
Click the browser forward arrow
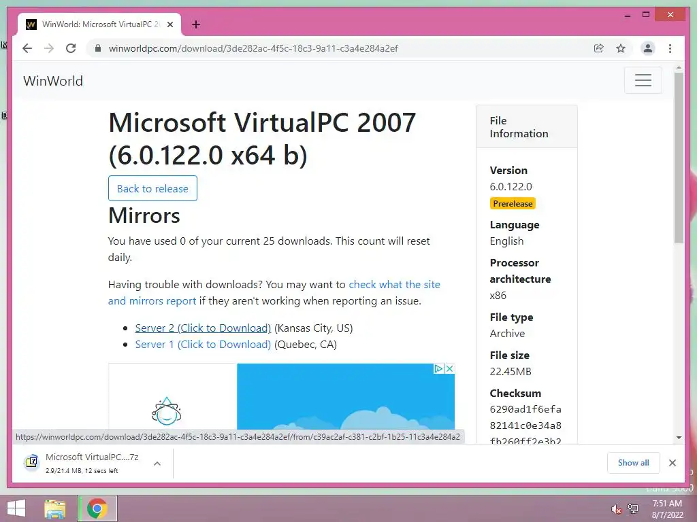click(x=49, y=48)
